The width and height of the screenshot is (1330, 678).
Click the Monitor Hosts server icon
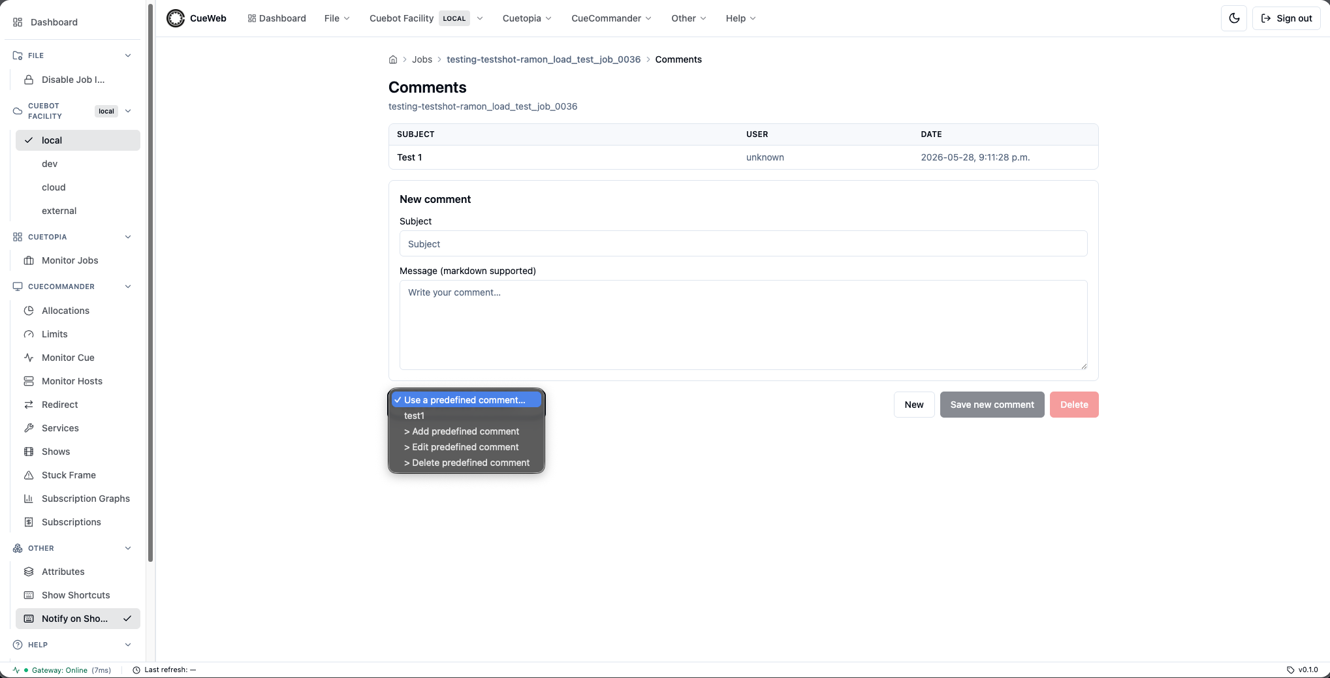(29, 381)
